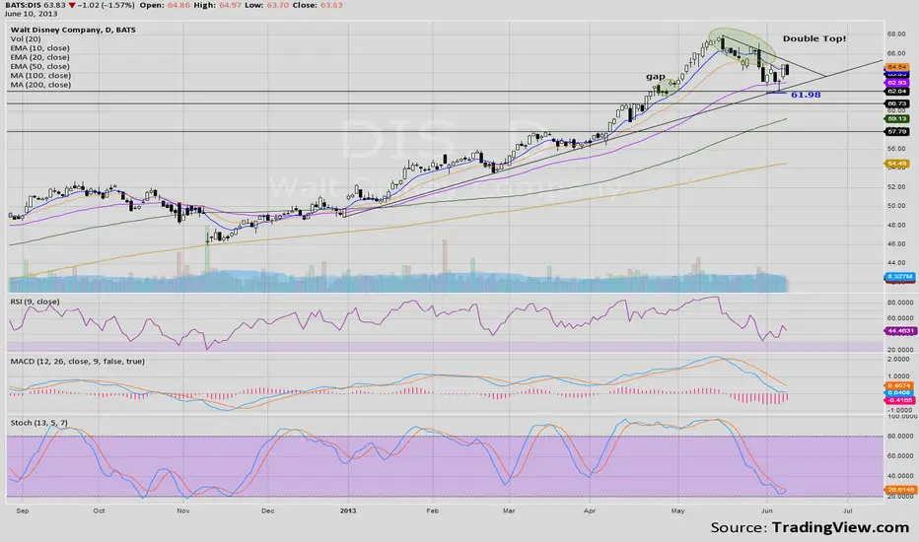Image resolution: width=919 pixels, height=542 pixels.
Task: Click the orange 26.6146 stochastic value tag
Action: 899,489
